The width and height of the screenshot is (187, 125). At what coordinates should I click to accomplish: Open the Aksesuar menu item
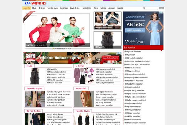point(112,8)
